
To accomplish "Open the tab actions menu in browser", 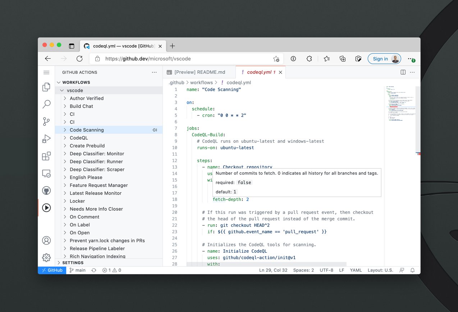I will 72,46.
